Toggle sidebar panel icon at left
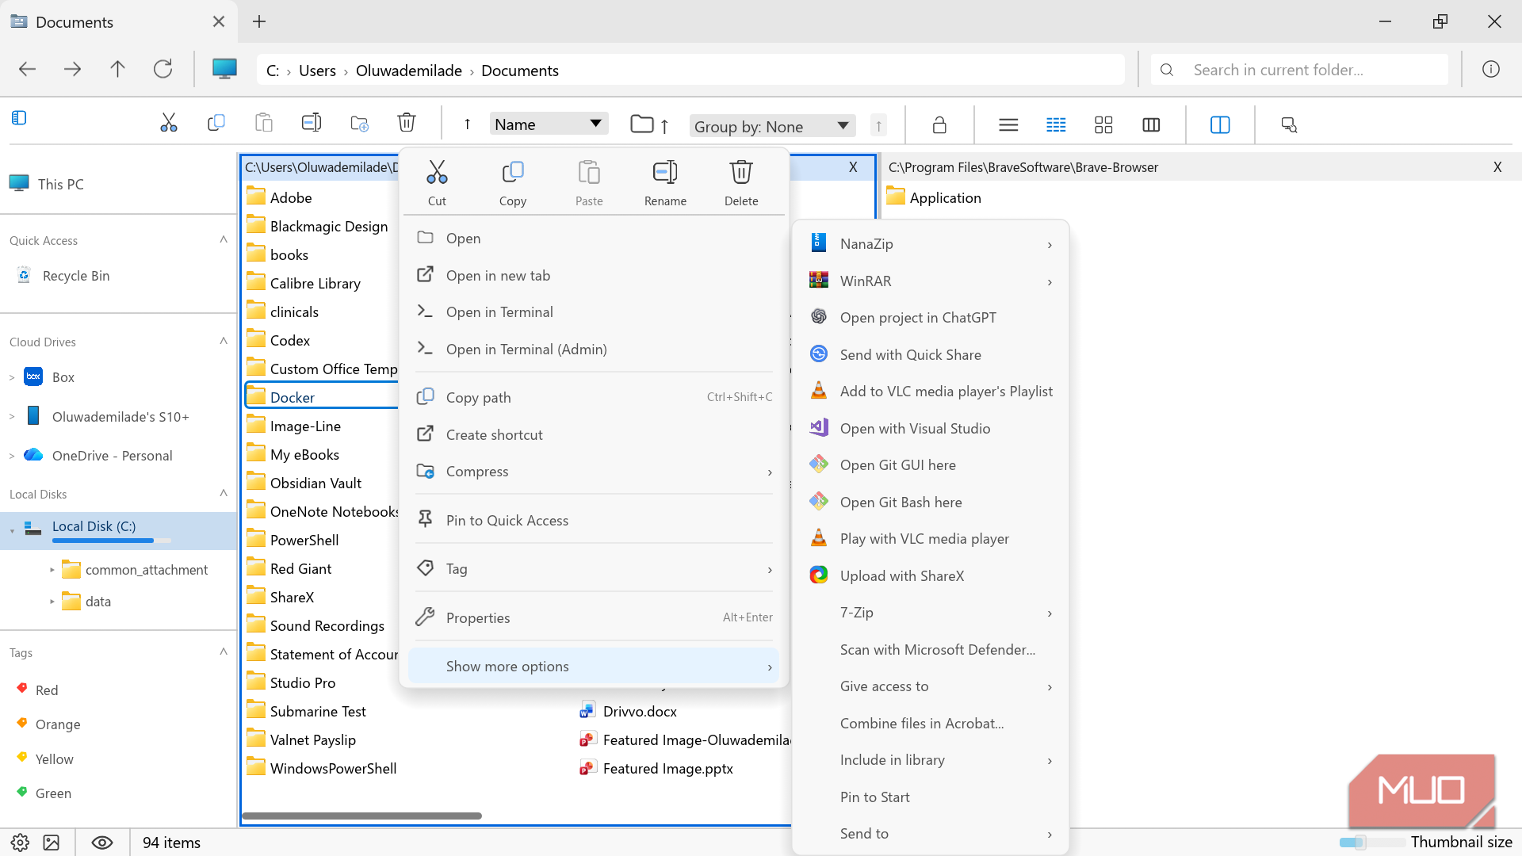1522x856 pixels. tap(19, 118)
